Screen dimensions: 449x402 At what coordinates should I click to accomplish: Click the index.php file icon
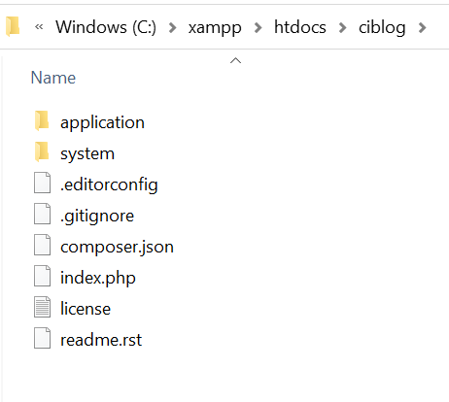tap(42, 276)
